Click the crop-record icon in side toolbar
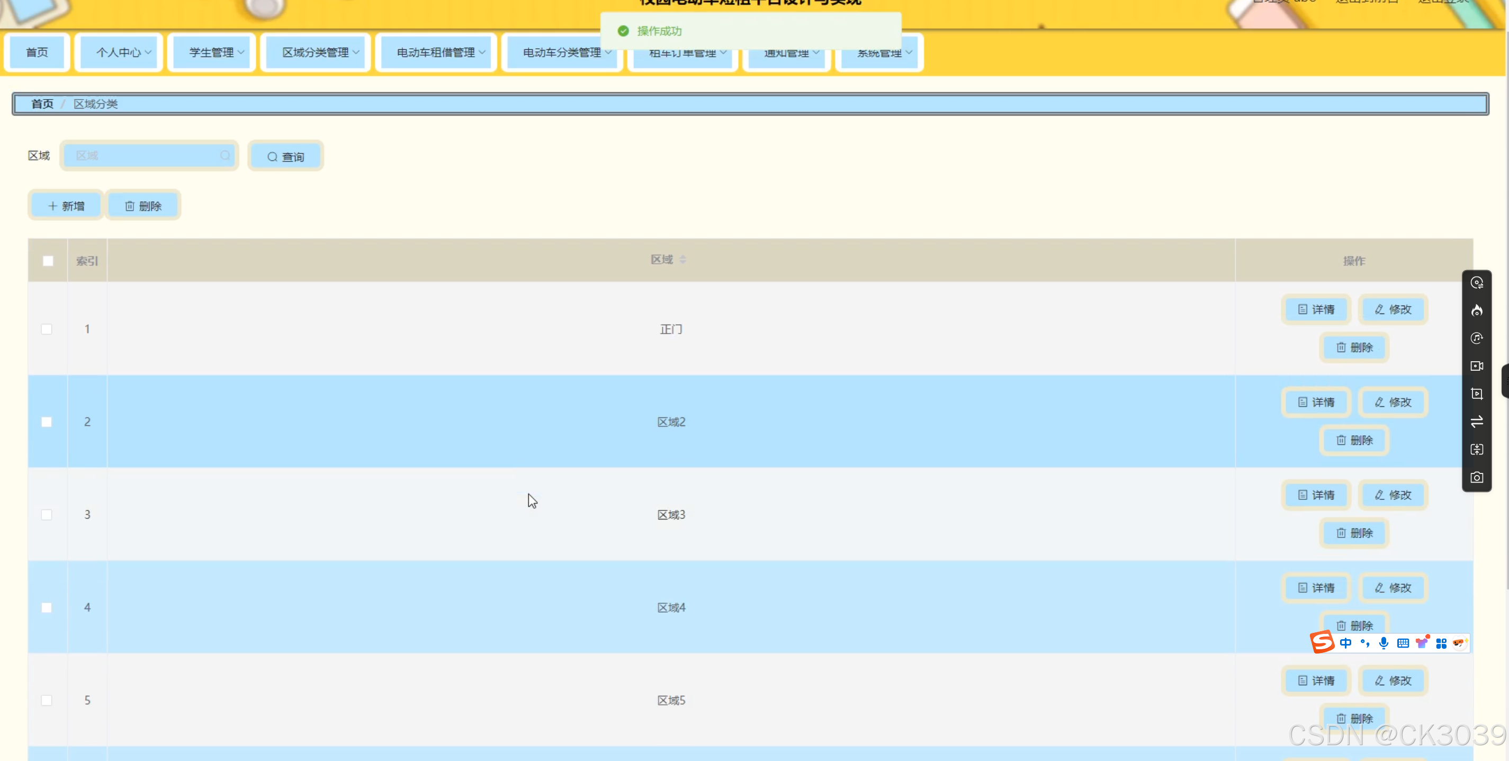Viewport: 1509px width, 761px height. tap(1476, 393)
